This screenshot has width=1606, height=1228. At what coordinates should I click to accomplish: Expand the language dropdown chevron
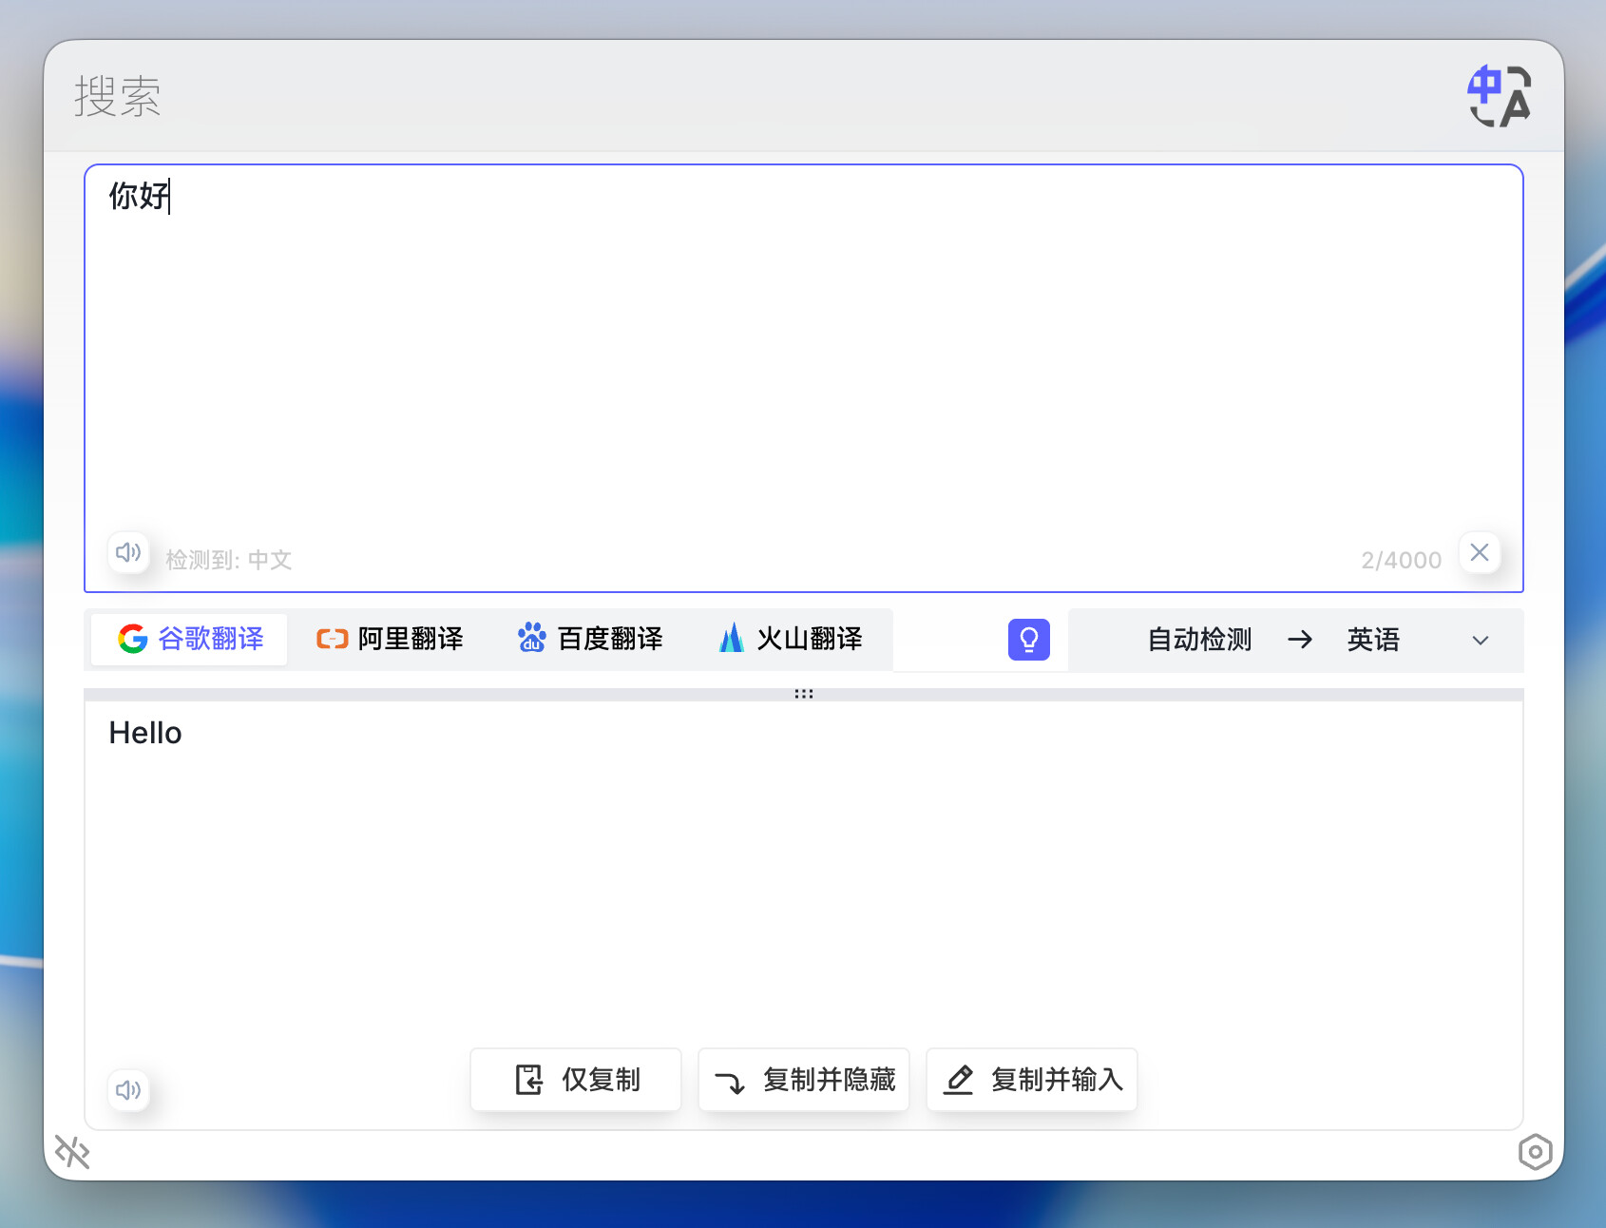point(1481,641)
